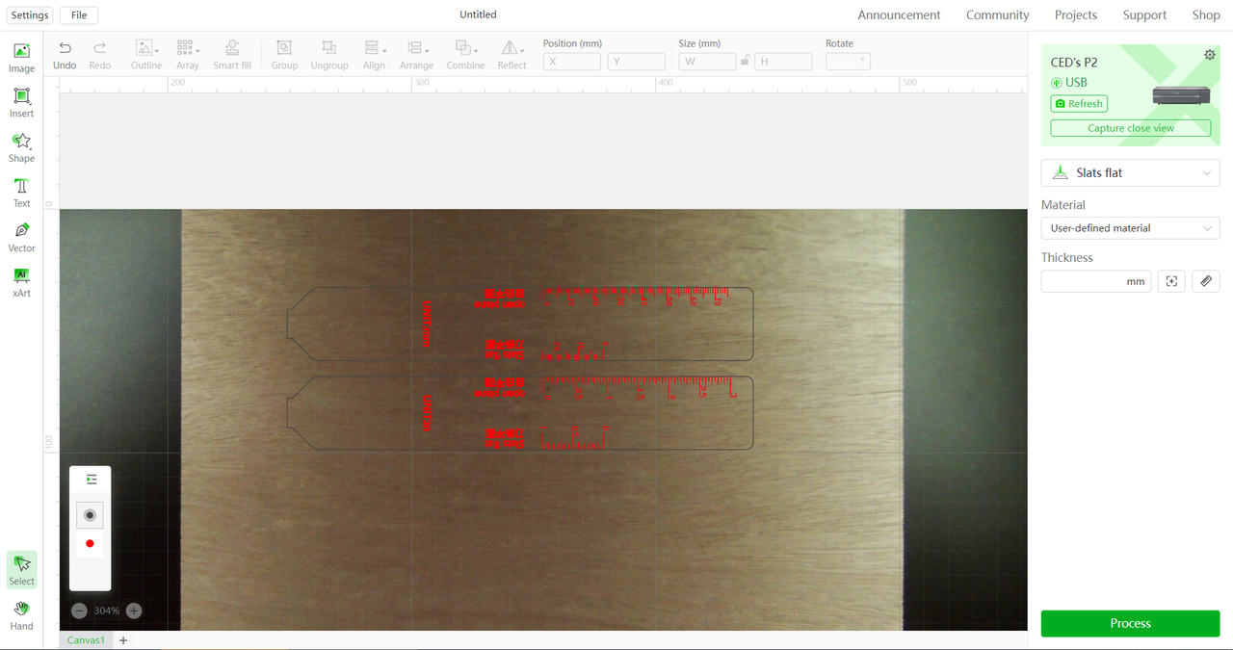Click the Redo toolbar icon

(99, 55)
